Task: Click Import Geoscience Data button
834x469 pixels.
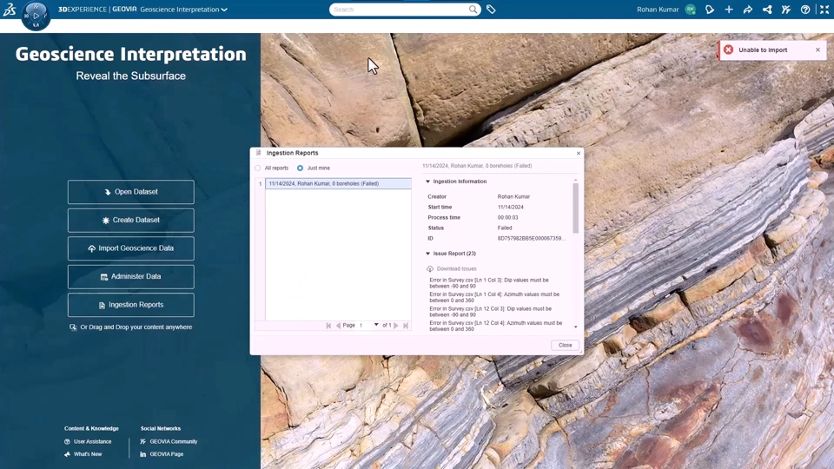Action: pos(131,248)
